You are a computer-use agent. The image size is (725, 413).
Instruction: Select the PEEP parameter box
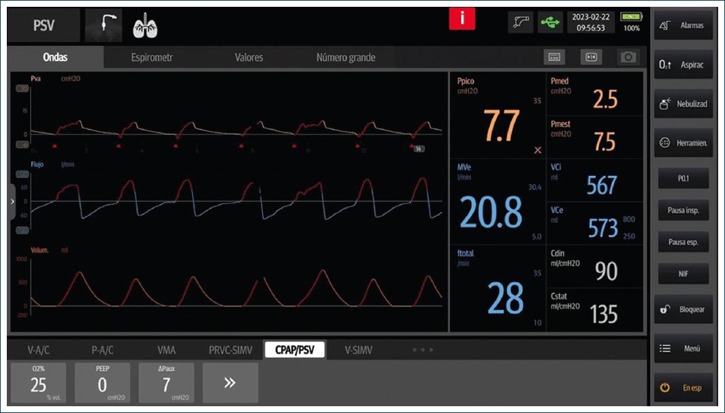tap(102, 382)
